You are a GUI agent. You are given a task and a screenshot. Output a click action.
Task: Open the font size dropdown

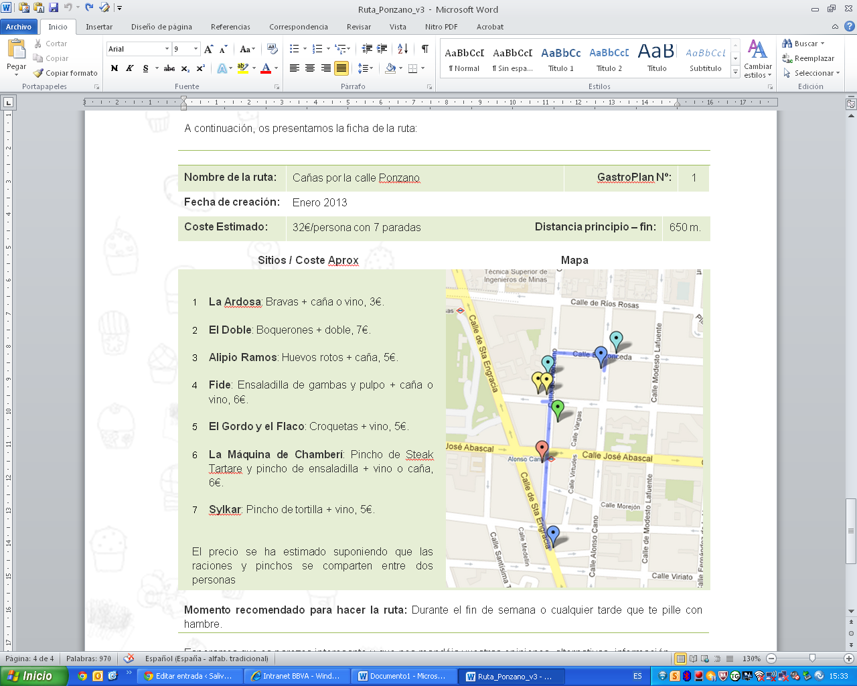[x=196, y=49]
